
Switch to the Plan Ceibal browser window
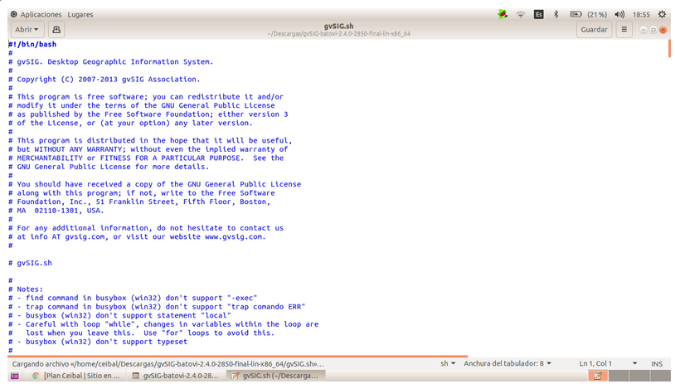click(76, 376)
